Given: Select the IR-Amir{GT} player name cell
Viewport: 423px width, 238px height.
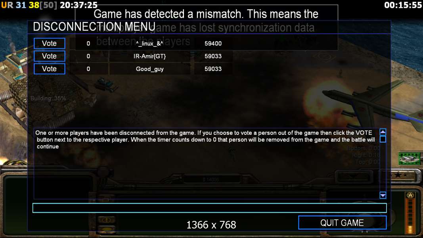Looking at the screenshot, I should (x=149, y=56).
